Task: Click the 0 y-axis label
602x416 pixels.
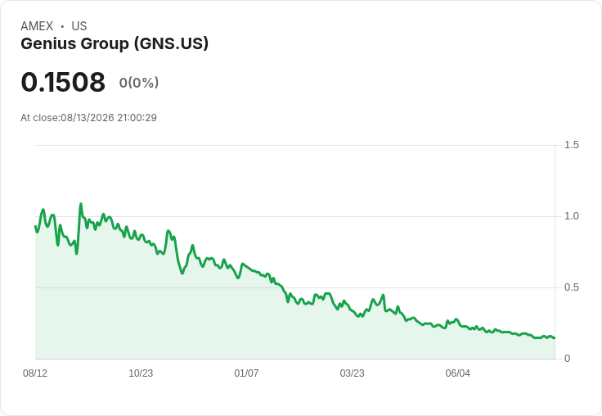Action: click(567, 359)
